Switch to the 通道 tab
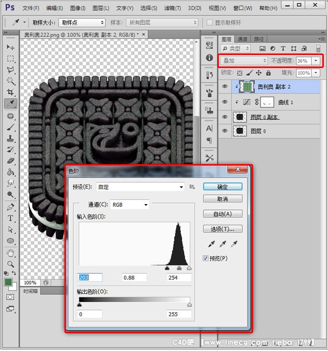Image resolution: width=328 pixels, height=351 pixels. [x=242, y=39]
